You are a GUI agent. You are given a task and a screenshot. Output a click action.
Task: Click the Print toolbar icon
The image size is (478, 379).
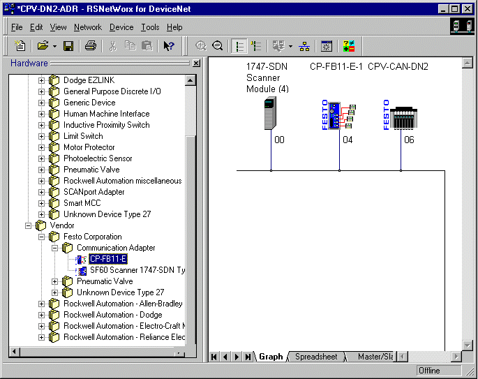[91, 46]
